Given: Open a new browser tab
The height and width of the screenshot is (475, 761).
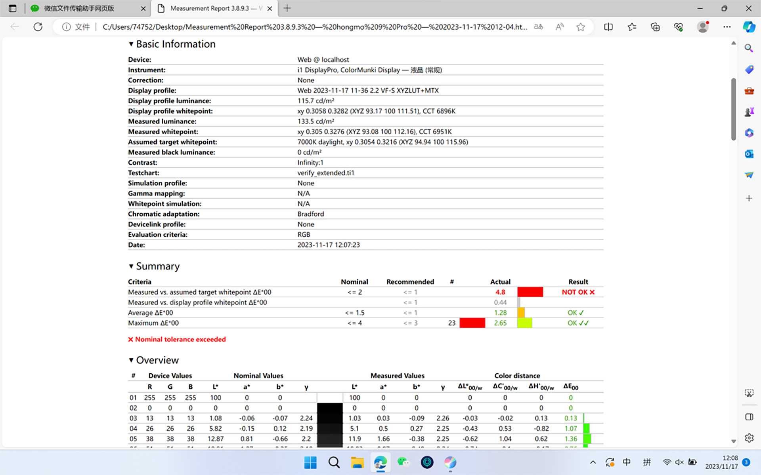Looking at the screenshot, I should (x=287, y=8).
